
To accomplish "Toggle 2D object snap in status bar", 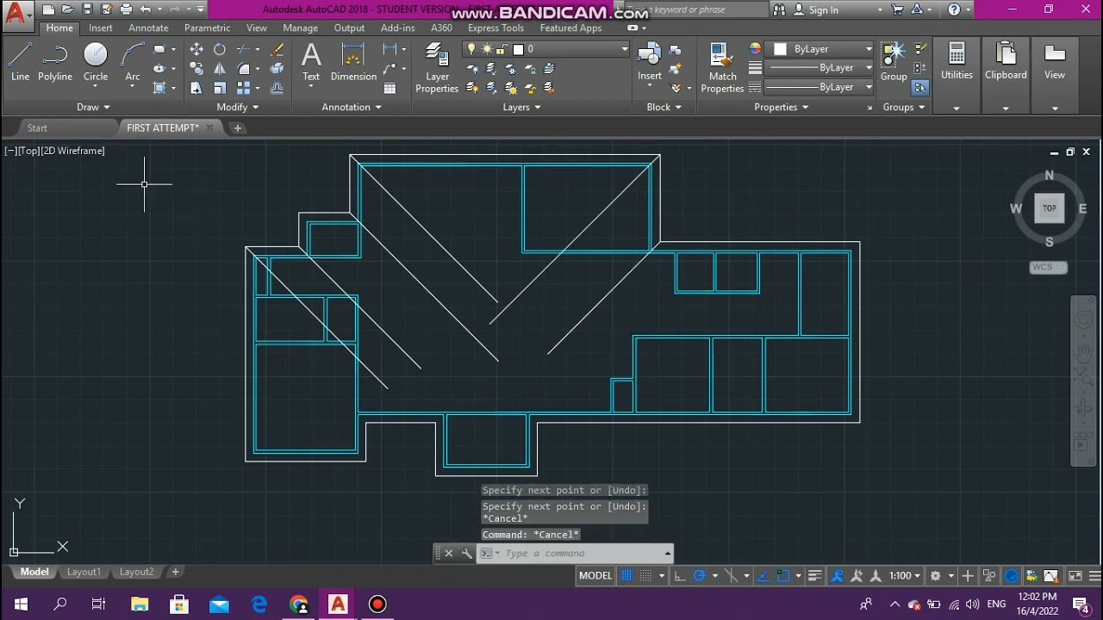I will [783, 575].
